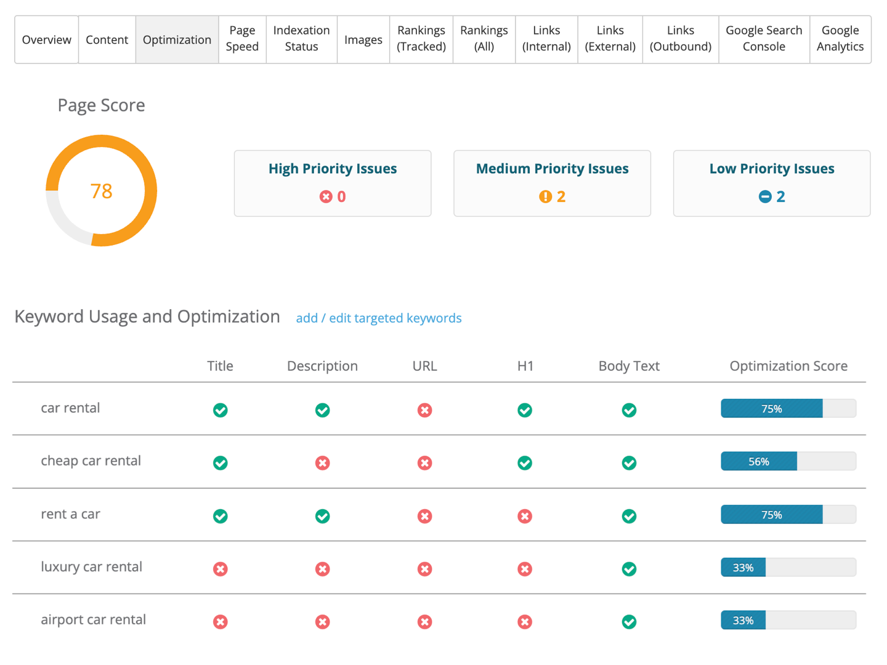Click the Title check icon for cheap car rental

[x=221, y=463]
